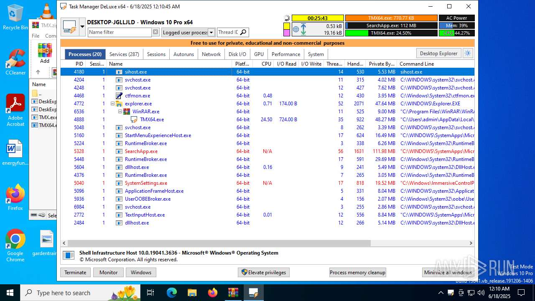Click Elevate privileges button
The width and height of the screenshot is (535, 301).
(x=263, y=272)
